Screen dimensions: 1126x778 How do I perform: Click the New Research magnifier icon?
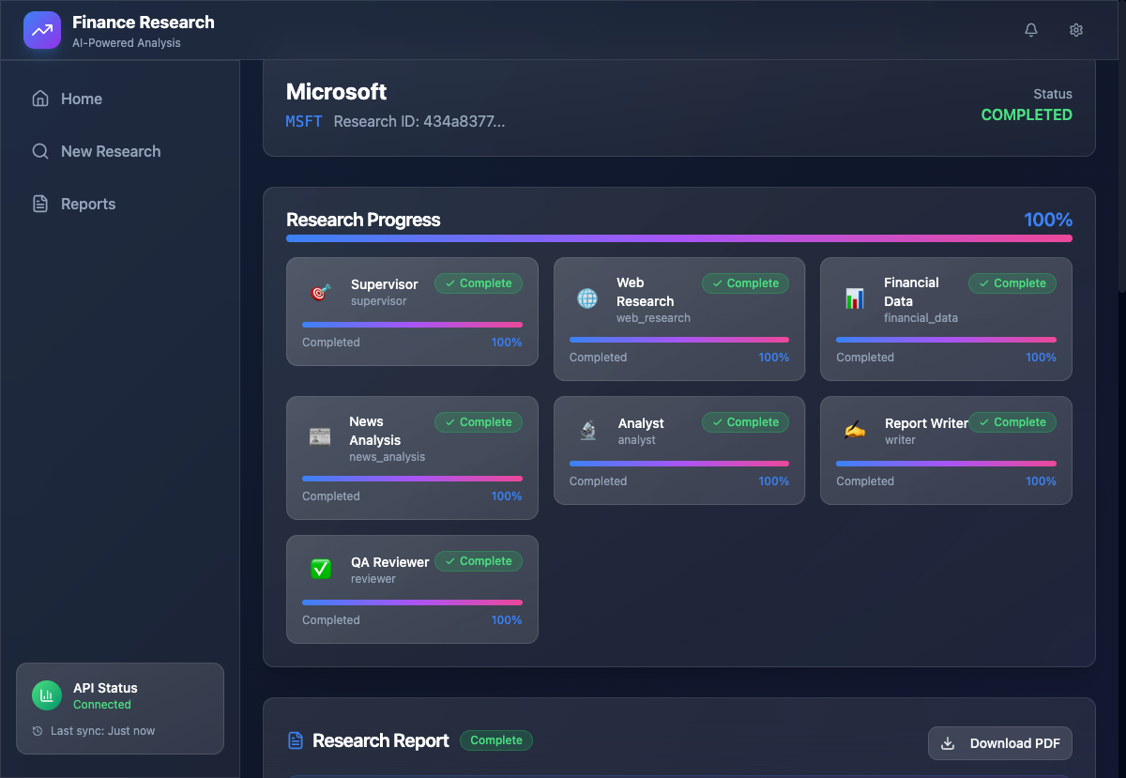[40, 151]
